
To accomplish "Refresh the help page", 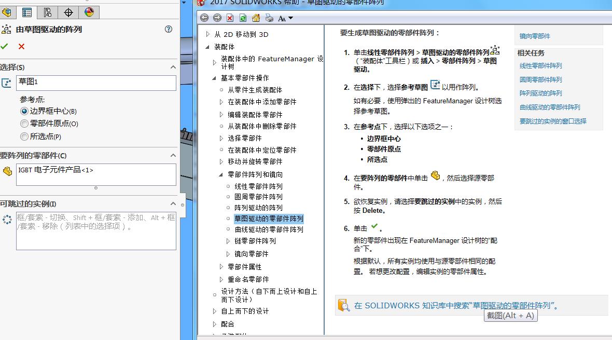I will point(243,18).
